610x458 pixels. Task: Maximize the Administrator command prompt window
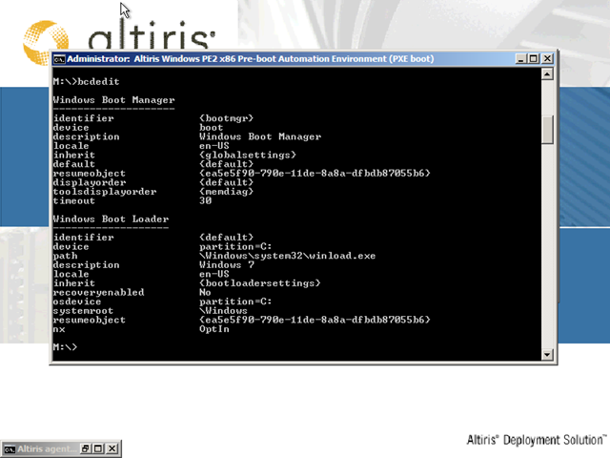click(x=534, y=59)
